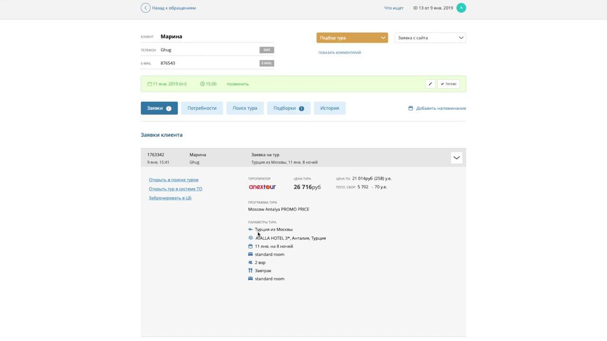The width and height of the screenshot is (607, 341).
Task: Edit the reminder with pencil icon
Action: coord(430,84)
